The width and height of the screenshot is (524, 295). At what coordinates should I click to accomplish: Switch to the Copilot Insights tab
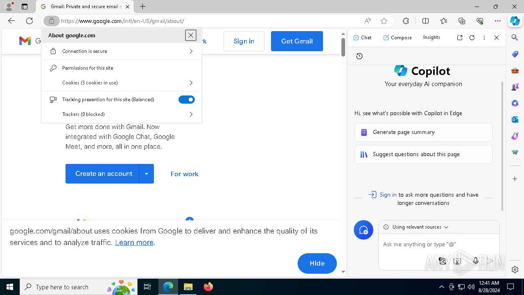tap(431, 38)
